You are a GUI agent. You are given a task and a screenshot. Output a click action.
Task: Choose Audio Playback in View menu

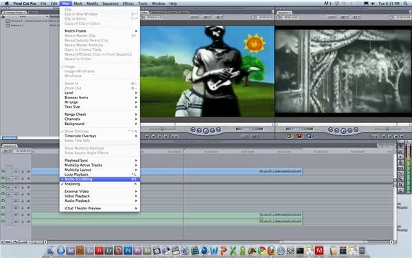100,200
